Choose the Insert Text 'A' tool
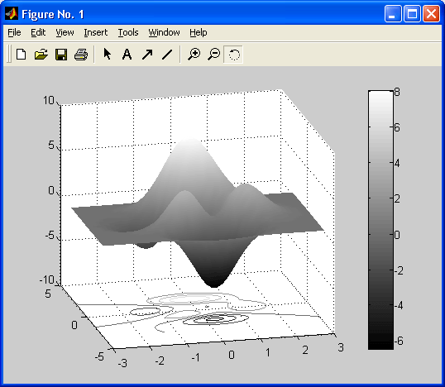The height and width of the screenshot is (387, 445). [x=127, y=54]
